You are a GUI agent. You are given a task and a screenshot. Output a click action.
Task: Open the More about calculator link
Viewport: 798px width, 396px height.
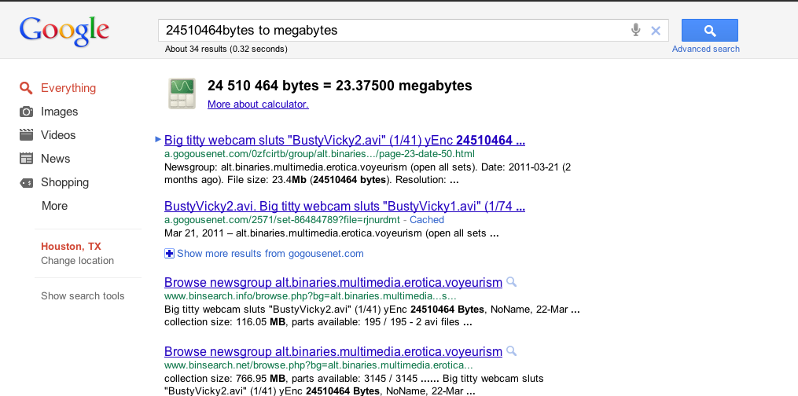click(x=258, y=104)
